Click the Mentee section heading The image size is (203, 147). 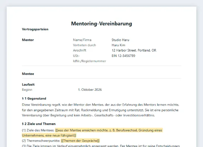(28, 74)
